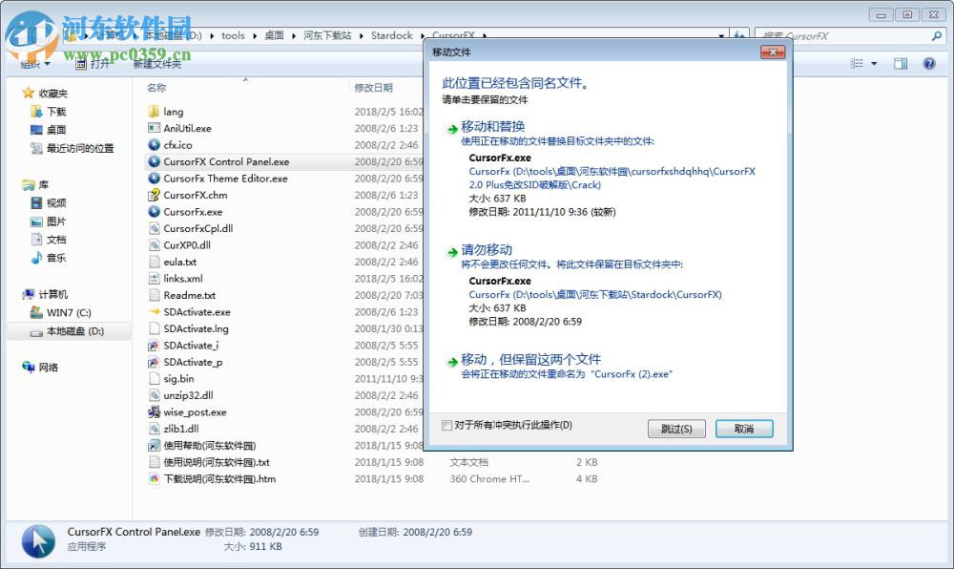Open CursorFX Control Panel.exe application icon

[x=155, y=161]
